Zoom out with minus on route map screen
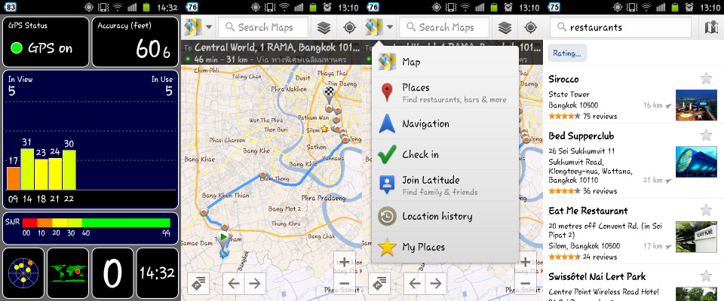Screen dimensions: 724x301 [344, 284]
